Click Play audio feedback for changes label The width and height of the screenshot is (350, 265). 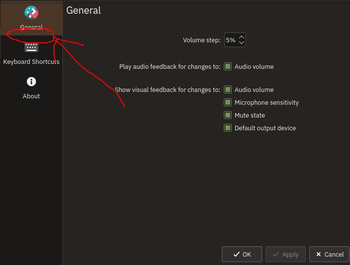(170, 67)
